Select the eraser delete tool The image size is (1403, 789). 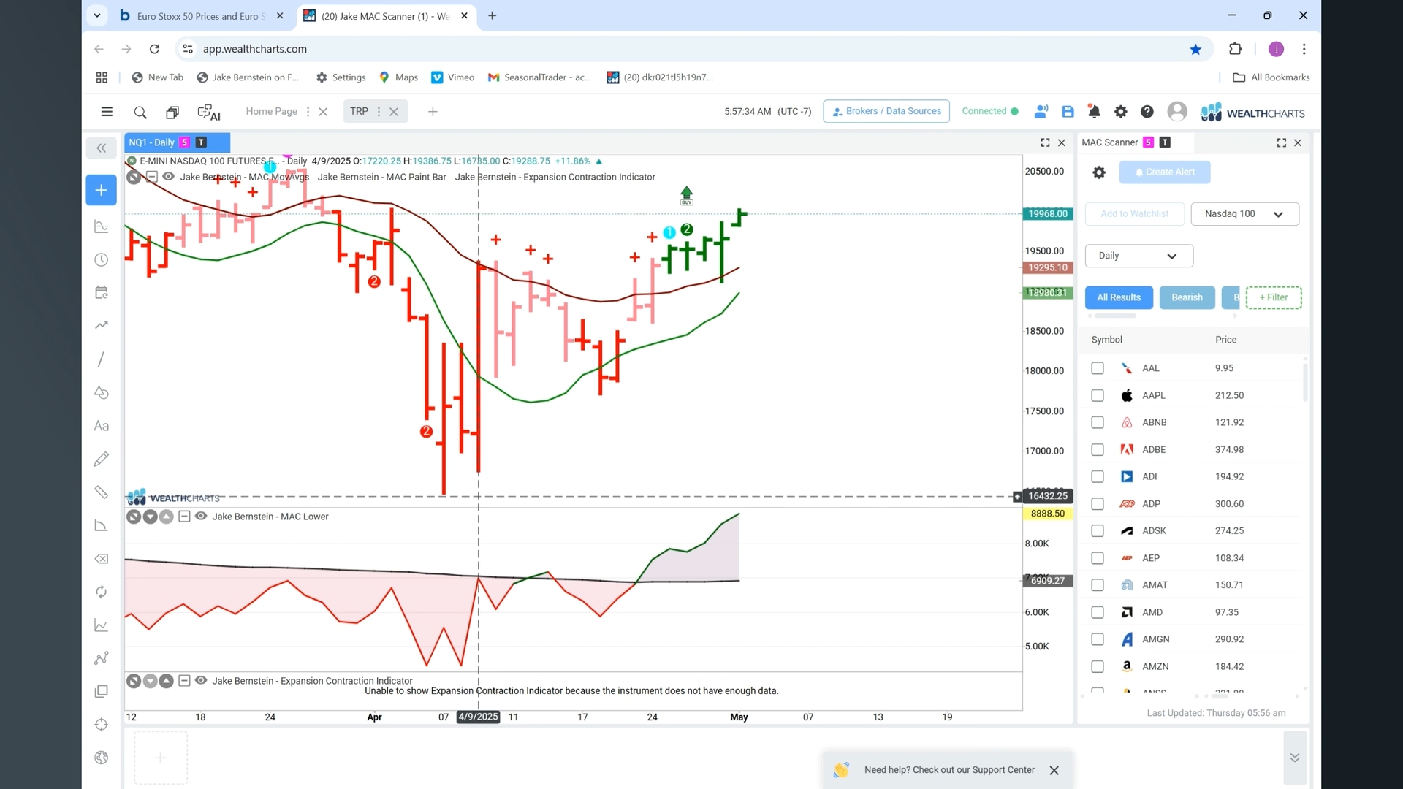101,559
